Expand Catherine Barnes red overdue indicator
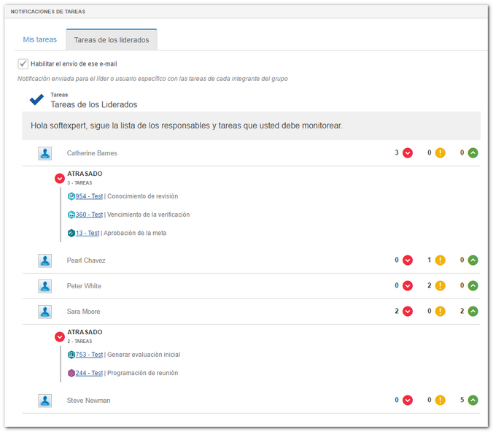Viewport: 493px width, 432px height. 408,153
